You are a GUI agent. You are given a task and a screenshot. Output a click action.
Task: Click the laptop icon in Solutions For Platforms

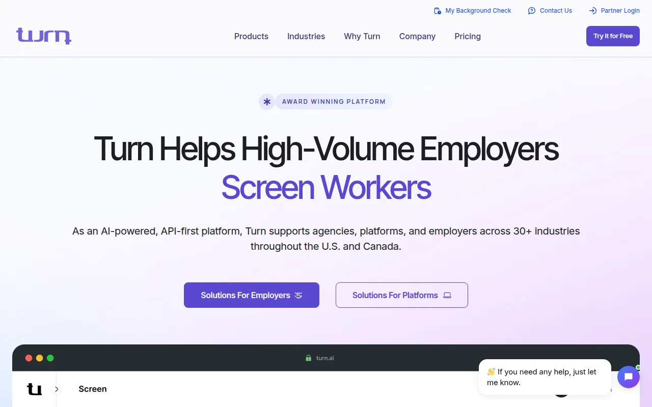tap(447, 295)
